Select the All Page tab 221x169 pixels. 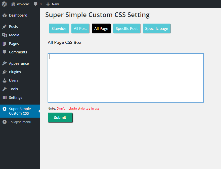click(x=101, y=28)
